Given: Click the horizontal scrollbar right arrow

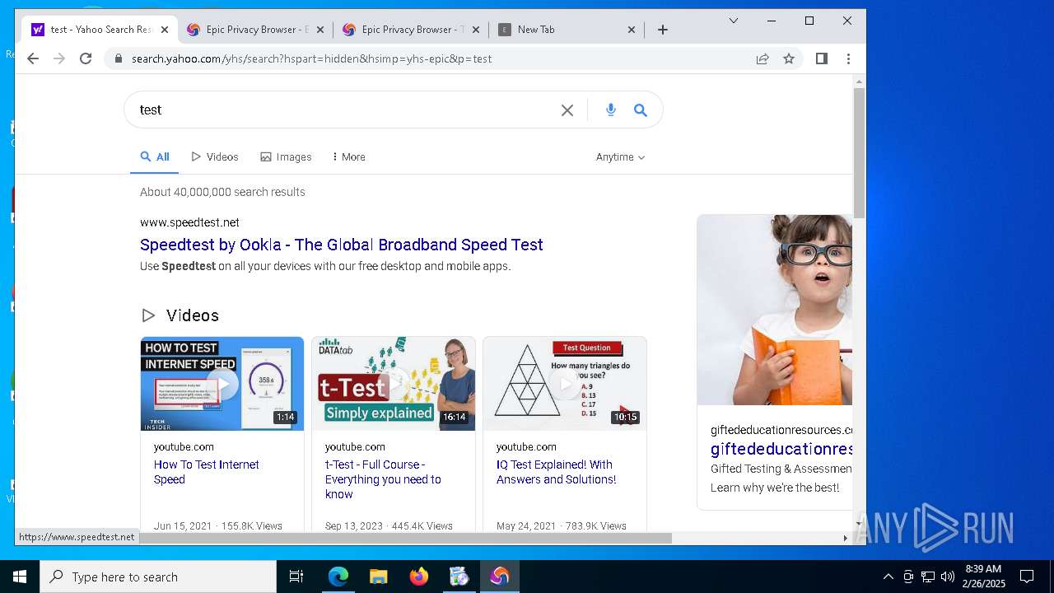Looking at the screenshot, I should click(845, 538).
